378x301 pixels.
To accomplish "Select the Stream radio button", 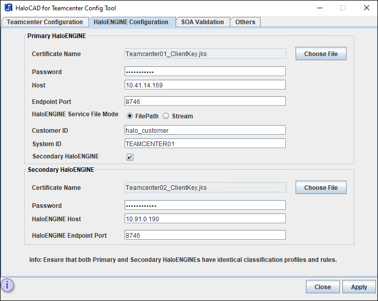I will 166,116.
